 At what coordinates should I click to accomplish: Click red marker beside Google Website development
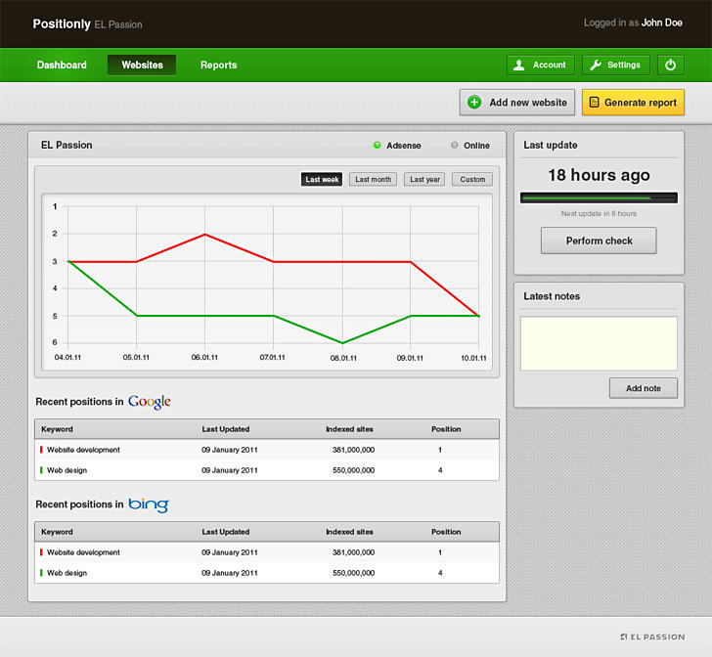41,450
